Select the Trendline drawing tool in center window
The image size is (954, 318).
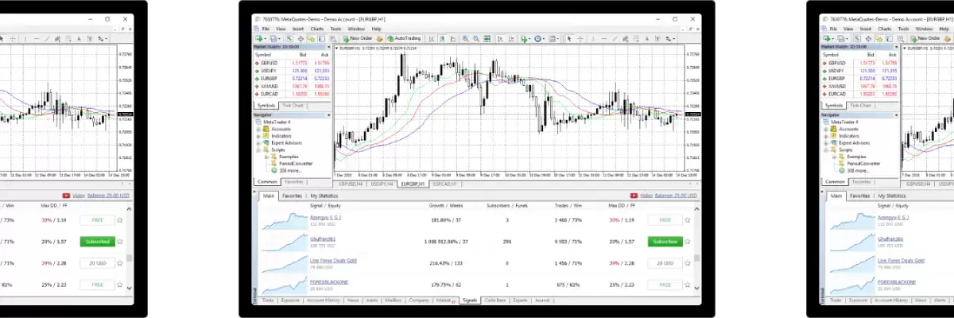pyautogui.click(x=615, y=38)
